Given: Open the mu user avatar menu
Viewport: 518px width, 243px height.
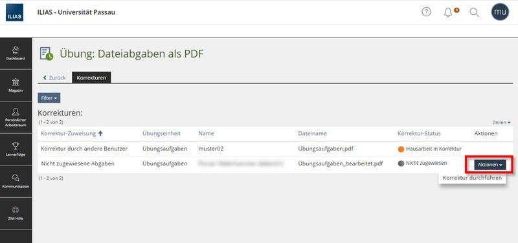Looking at the screenshot, I should coord(500,12).
